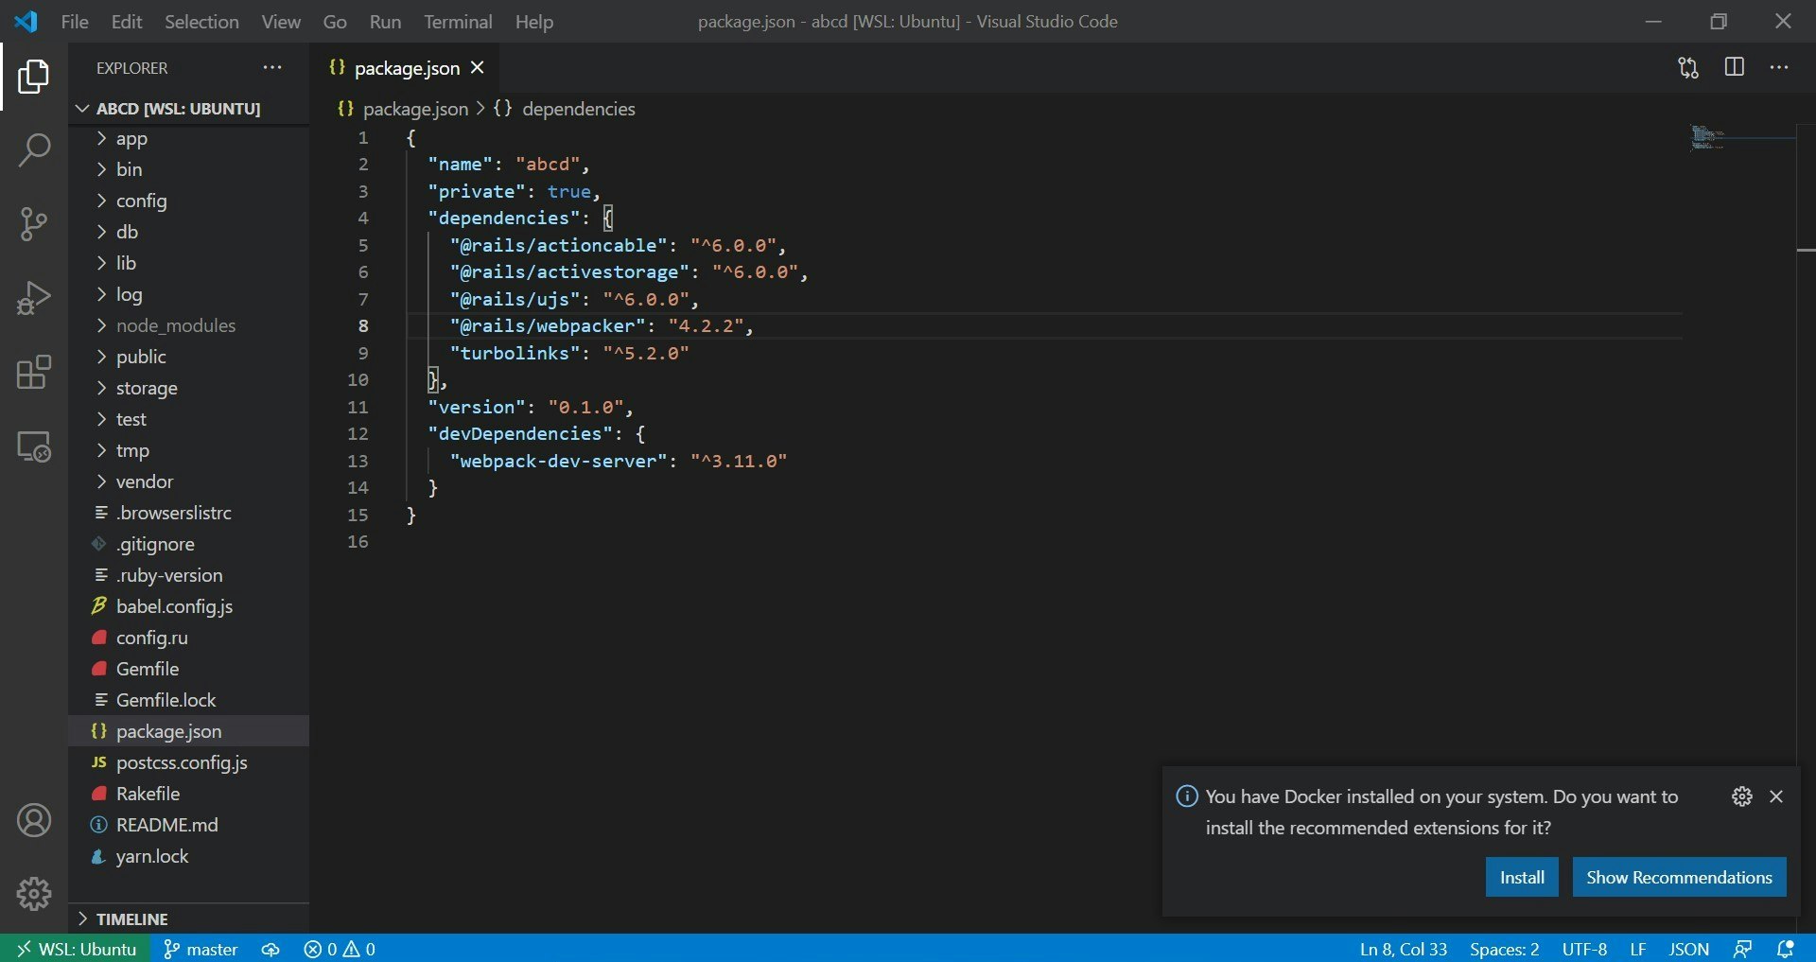The height and width of the screenshot is (962, 1816).
Task: Open the Edit menu
Action: (x=127, y=21)
